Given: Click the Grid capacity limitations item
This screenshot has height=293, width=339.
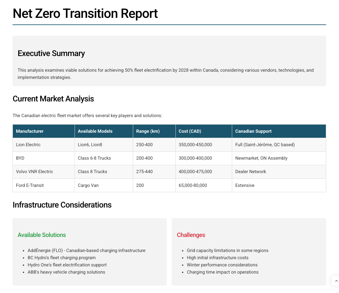Looking at the screenshot, I should pos(228,251).
